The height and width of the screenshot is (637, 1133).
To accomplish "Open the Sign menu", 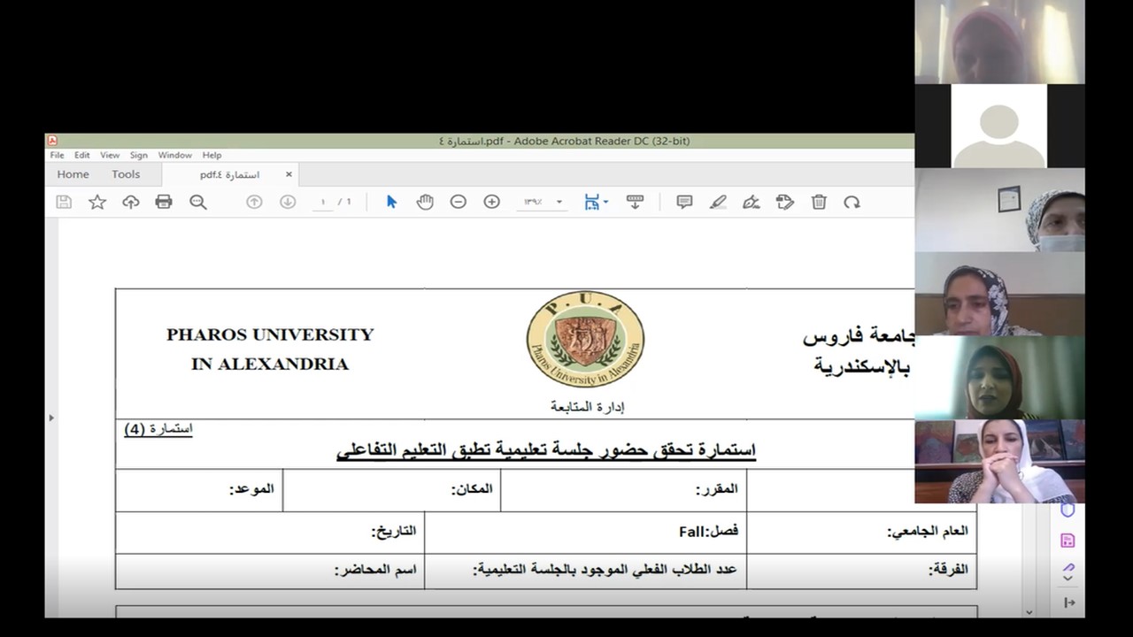I will pos(139,155).
